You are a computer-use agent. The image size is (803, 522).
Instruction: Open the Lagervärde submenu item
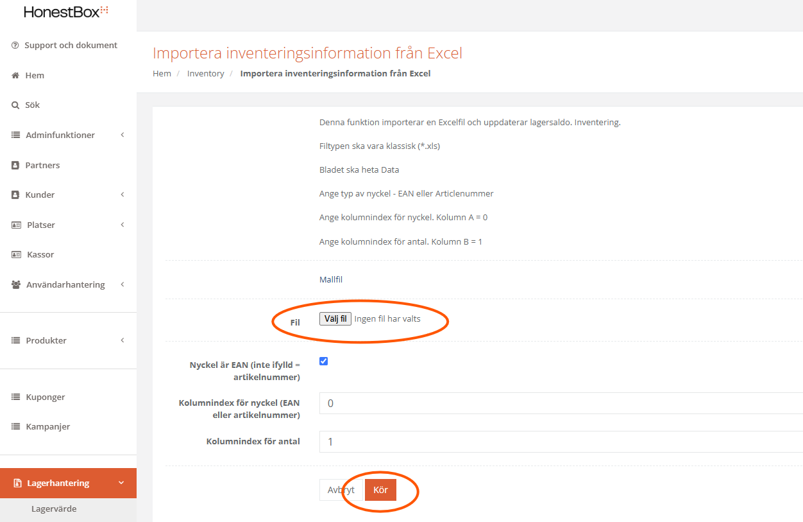coord(54,509)
